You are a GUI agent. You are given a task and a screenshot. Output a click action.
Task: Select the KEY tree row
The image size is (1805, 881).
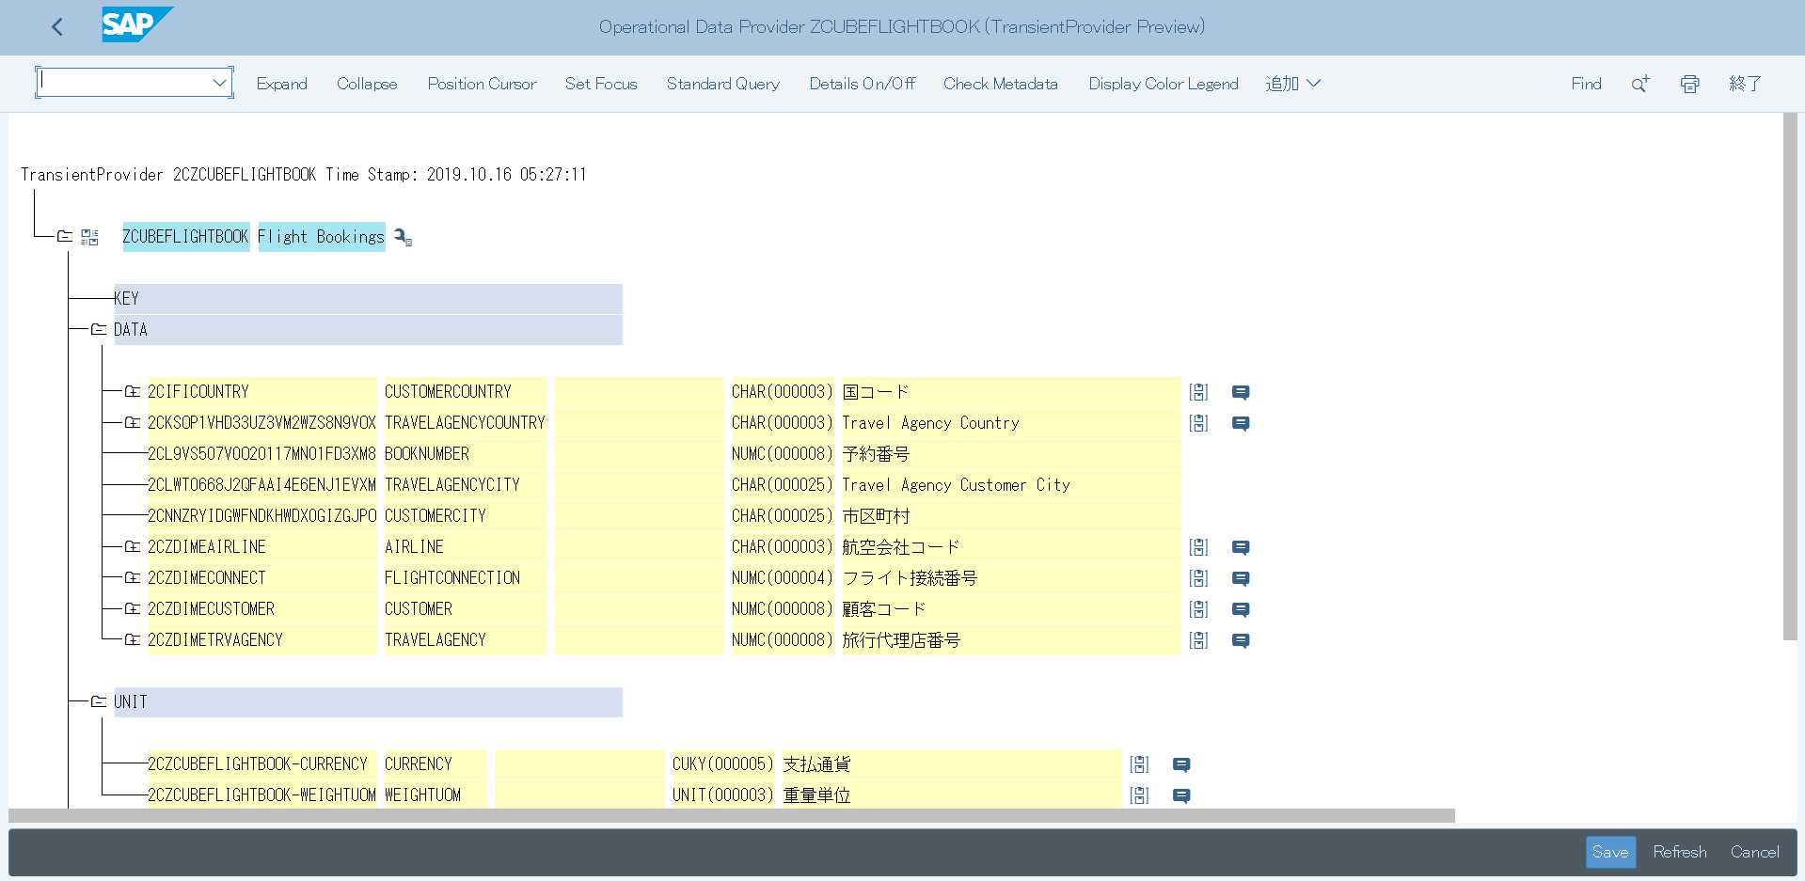tap(368, 298)
